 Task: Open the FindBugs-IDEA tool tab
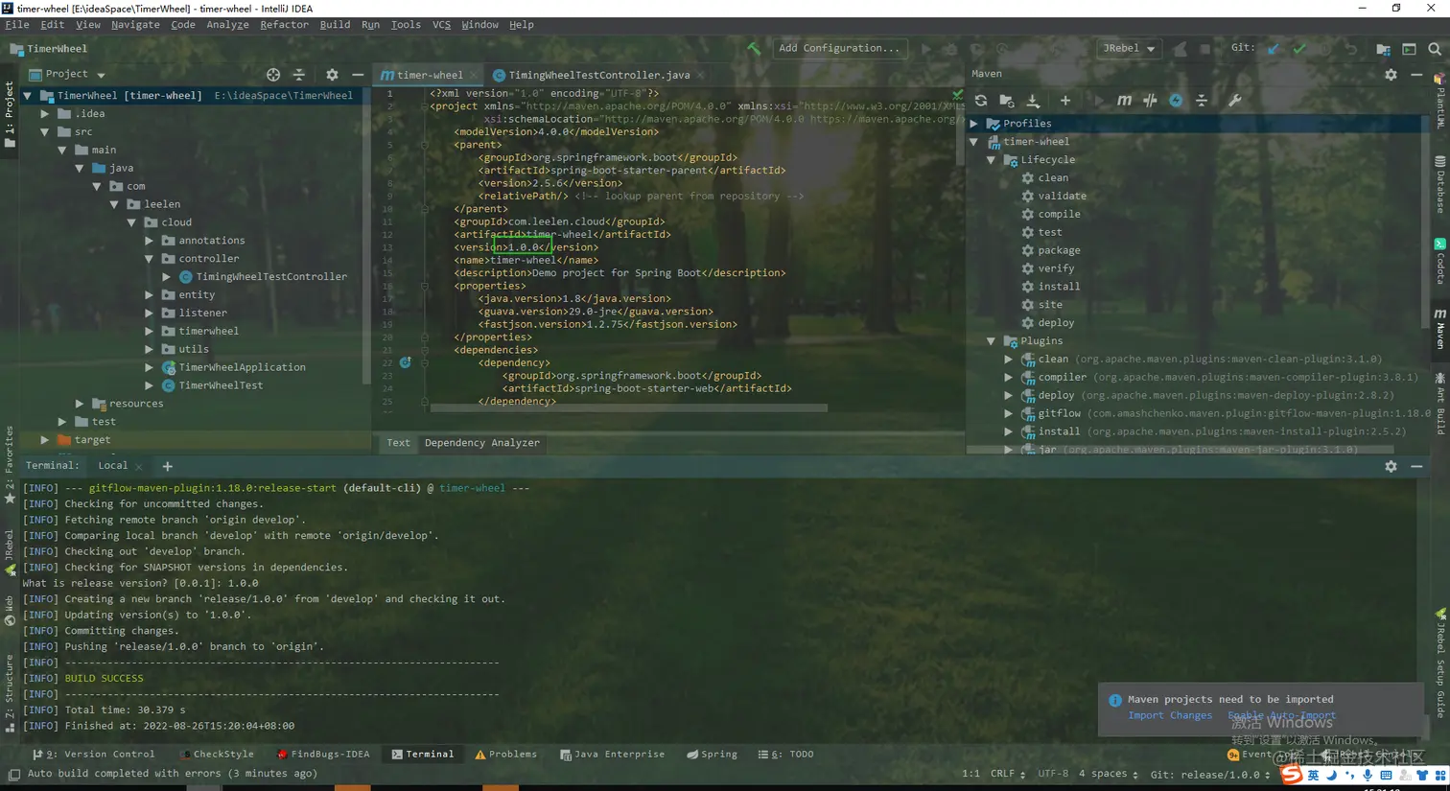(323, 755)
